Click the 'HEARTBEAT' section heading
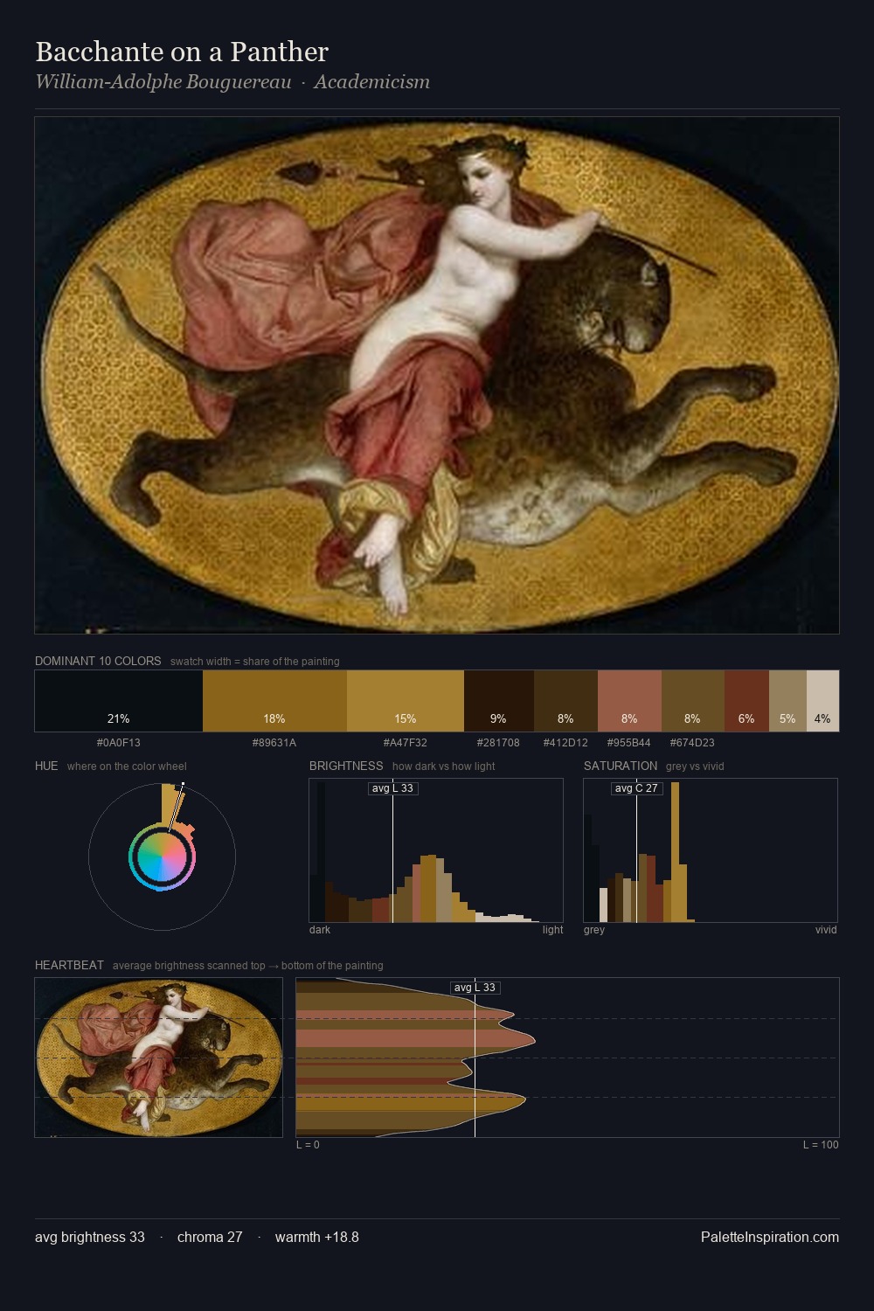874x1311 pixels. [69, 965]
